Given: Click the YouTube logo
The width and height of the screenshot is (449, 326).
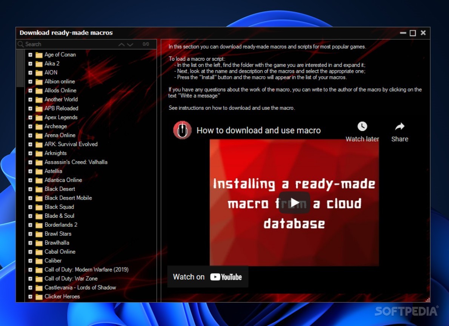Looking at the screenshot, I should pyautogui.click(x=226, y=277).
